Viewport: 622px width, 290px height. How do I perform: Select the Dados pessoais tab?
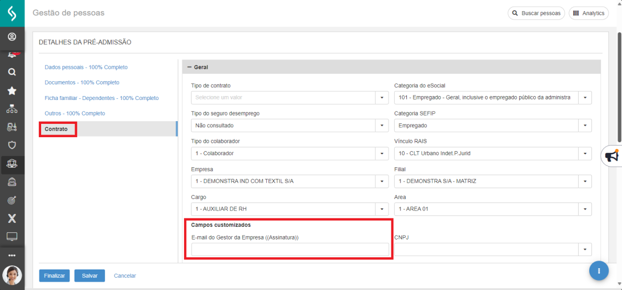click(86, 67)
